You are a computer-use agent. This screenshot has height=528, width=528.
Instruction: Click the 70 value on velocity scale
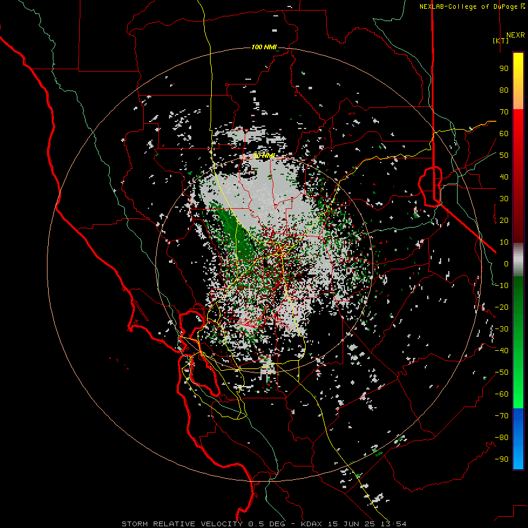point(504,112)
